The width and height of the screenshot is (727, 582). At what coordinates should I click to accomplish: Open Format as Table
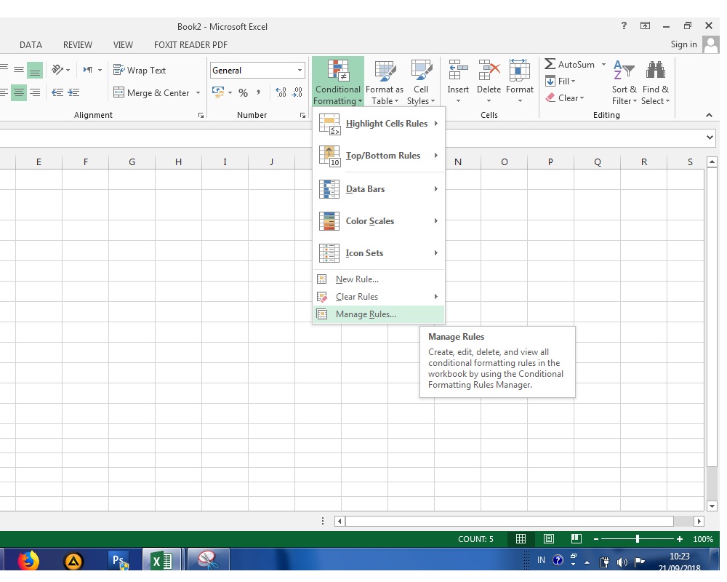[x=385, y=80]
